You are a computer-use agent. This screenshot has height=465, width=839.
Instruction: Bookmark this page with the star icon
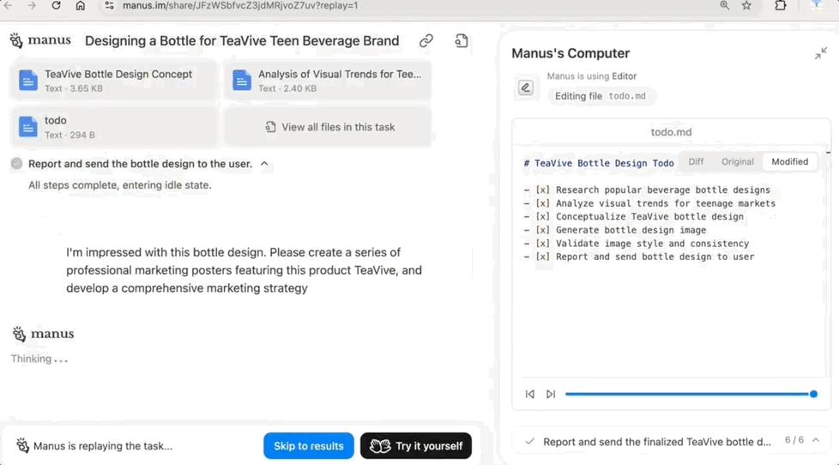[746, 5]
